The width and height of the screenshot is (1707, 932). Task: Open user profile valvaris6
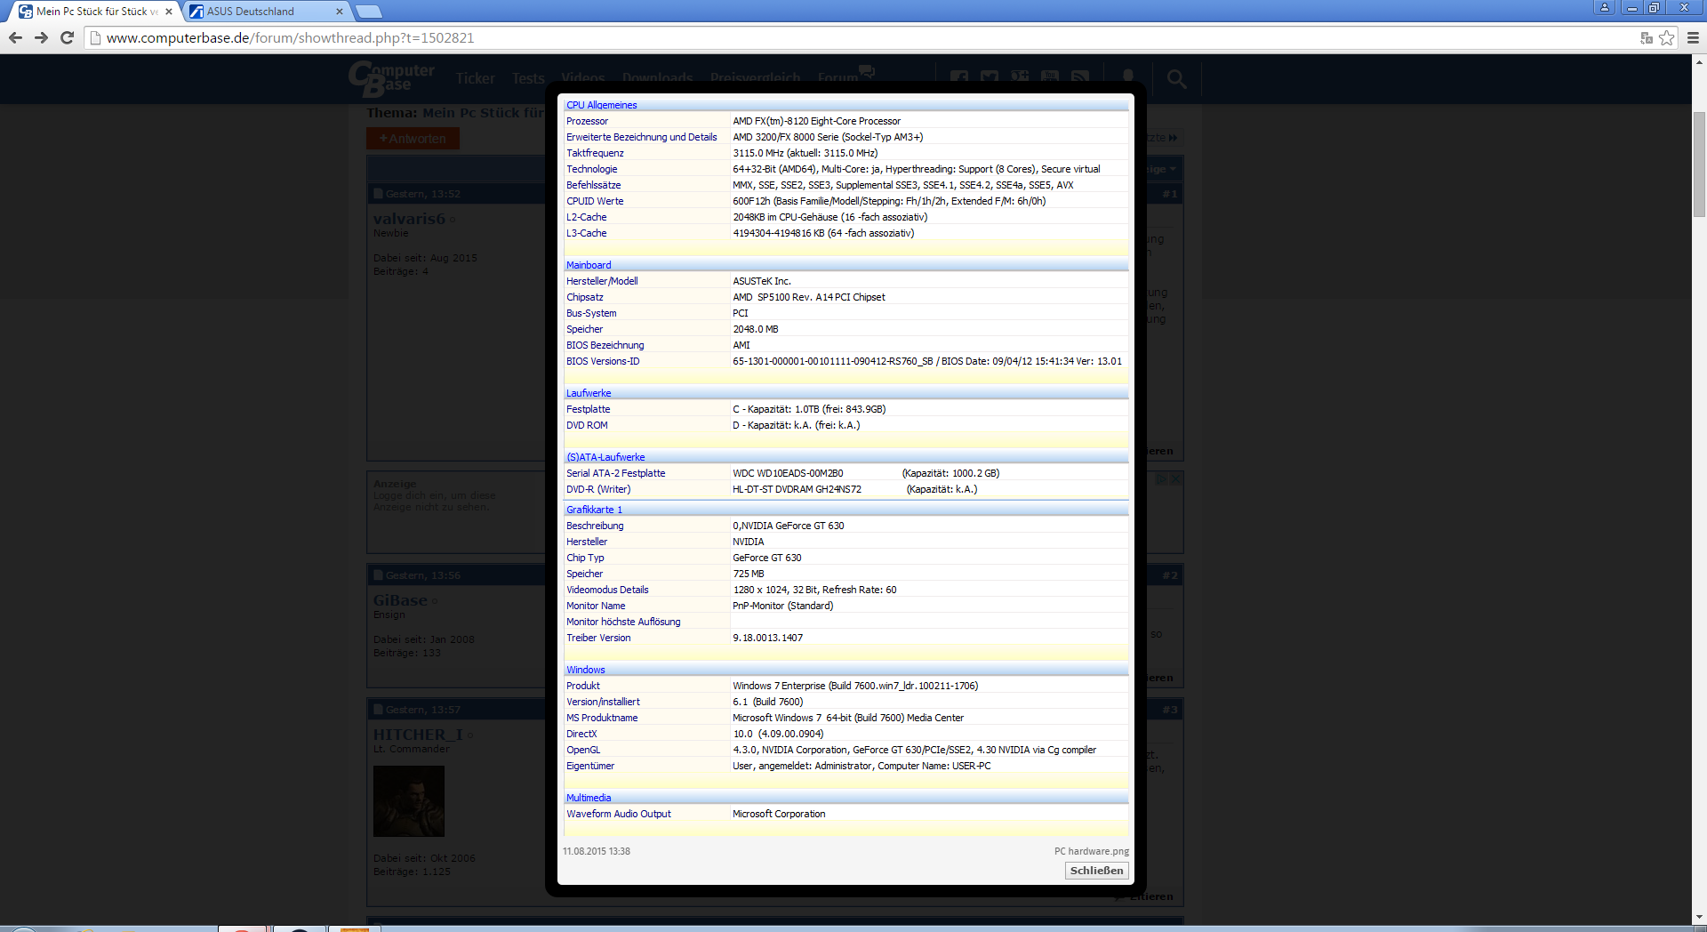point(409,219)
